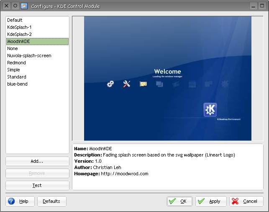Select the blue-bend theme

[x=37, y=84]
